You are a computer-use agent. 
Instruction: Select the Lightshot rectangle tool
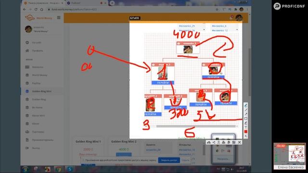(x=246, y=119)
